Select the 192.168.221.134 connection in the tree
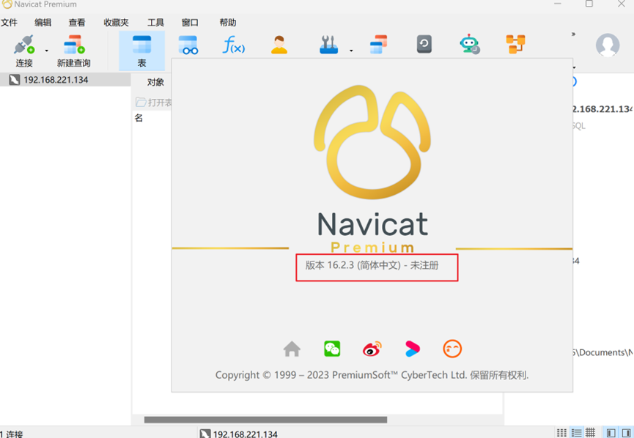Screen dimensions: 634x438 (65, 80)
